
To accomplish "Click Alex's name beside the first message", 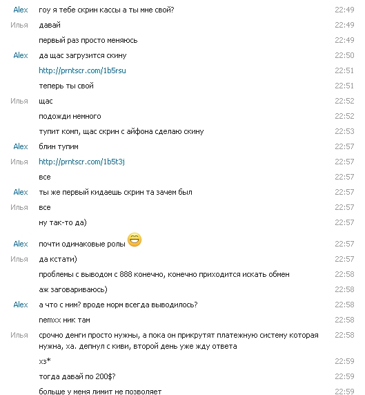I will click(21, 10).
